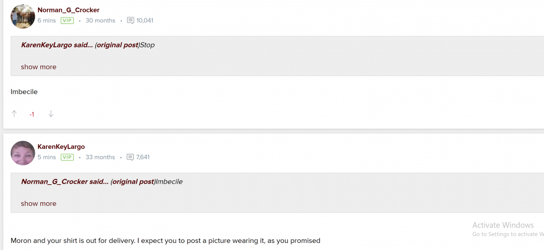Click the comment count icon beside 7,641

click(130, 158)
